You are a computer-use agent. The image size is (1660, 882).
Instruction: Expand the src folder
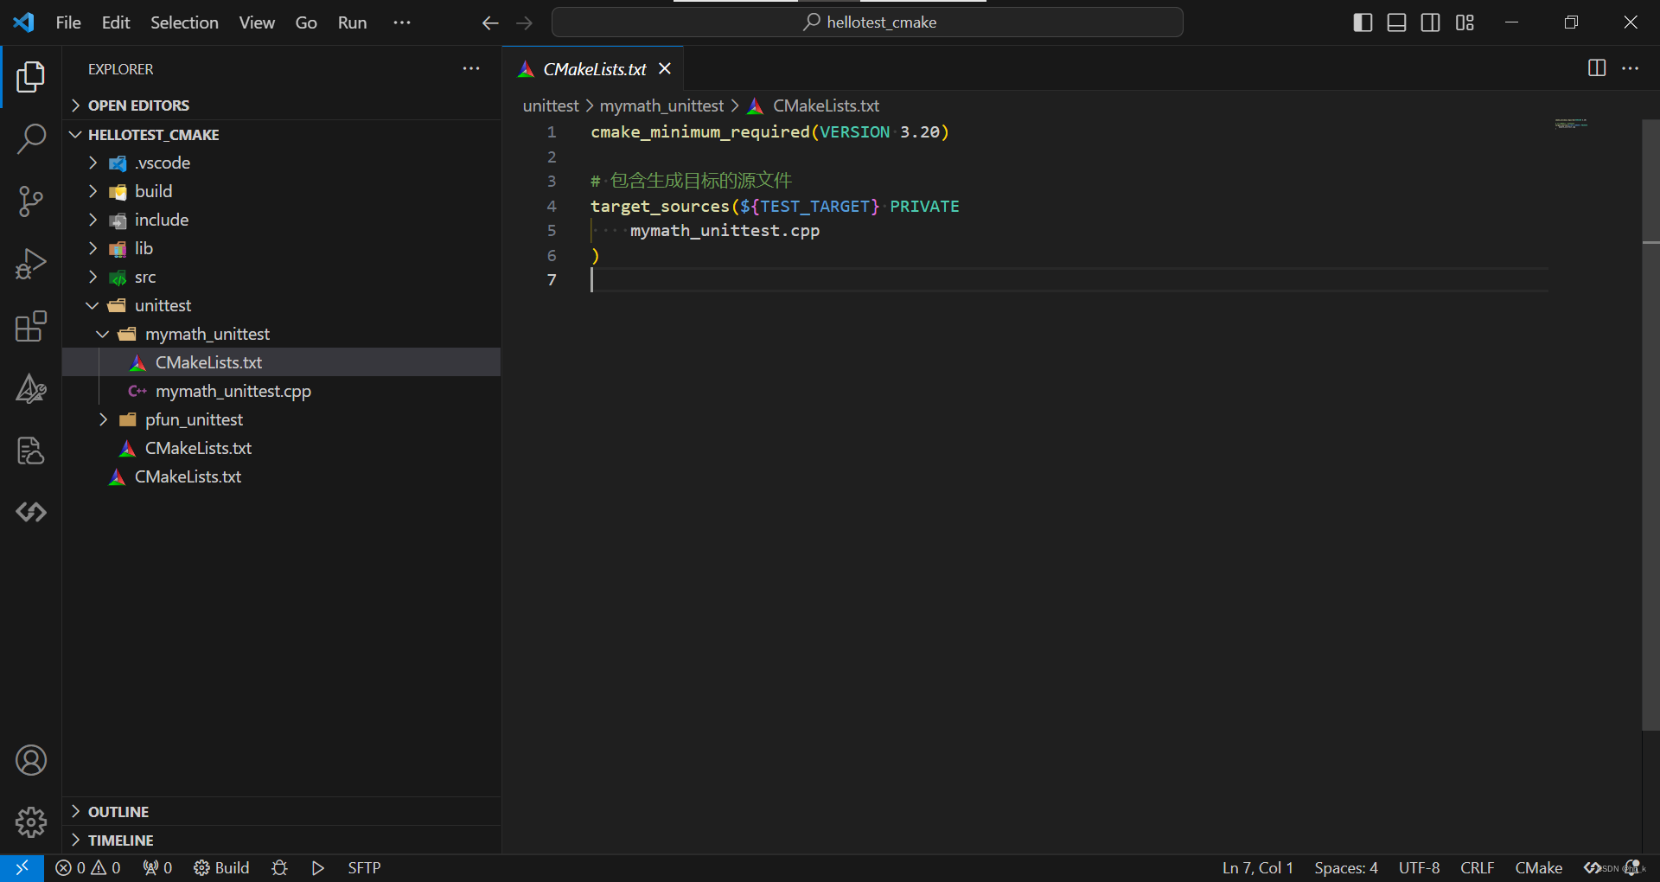coord(282,277)
